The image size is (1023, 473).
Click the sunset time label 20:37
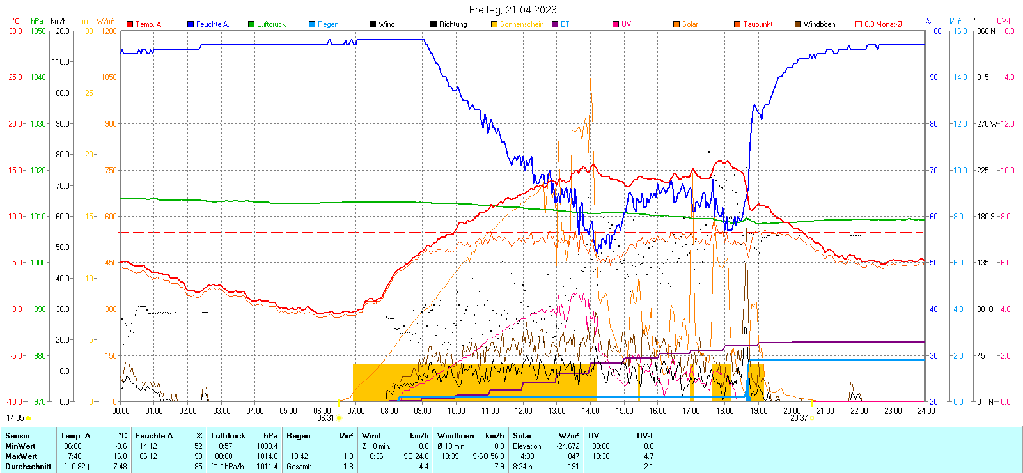click(x=799, y=418)
